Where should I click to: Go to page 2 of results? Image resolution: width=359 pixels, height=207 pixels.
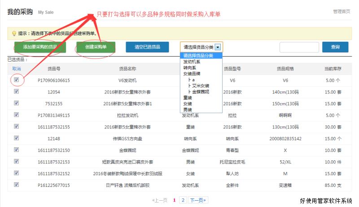pyautogui.click(x=183, y=200)
